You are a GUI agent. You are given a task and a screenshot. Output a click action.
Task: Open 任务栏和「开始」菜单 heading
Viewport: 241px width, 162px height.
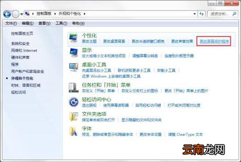pos(106,85)
